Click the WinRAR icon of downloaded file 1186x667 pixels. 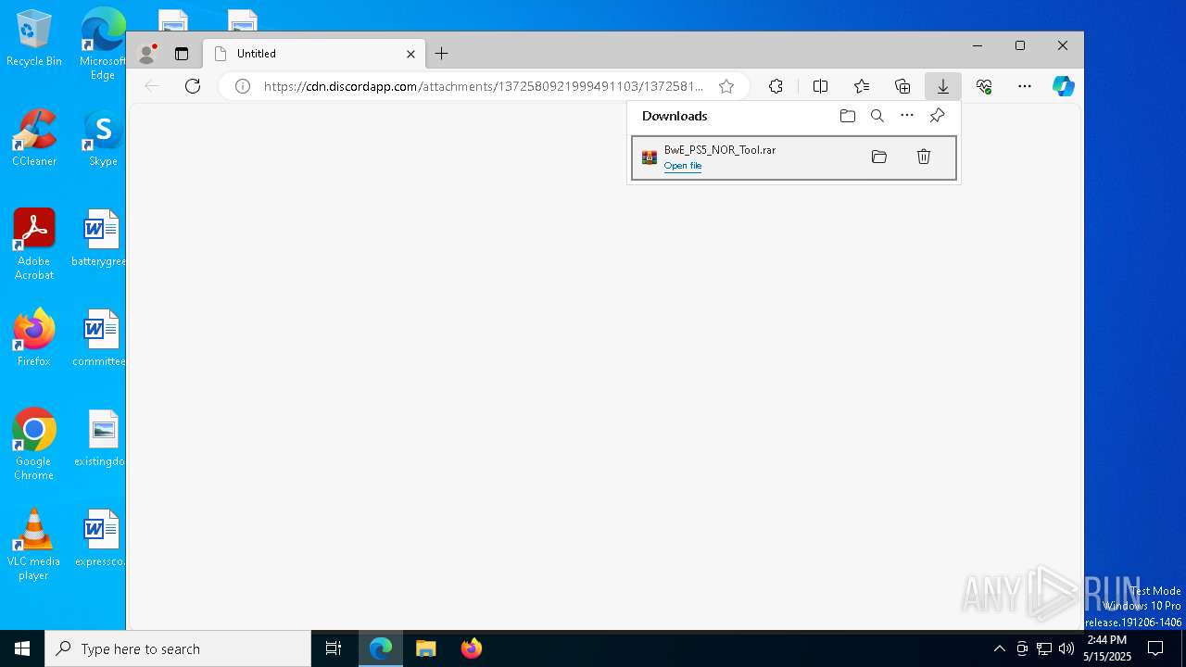(x=650, y=157)
